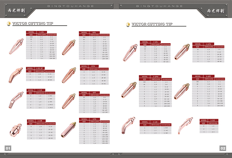Click the "3-101" model name cell
This screenshot has height=158, width=232.
tap(155, 42)
